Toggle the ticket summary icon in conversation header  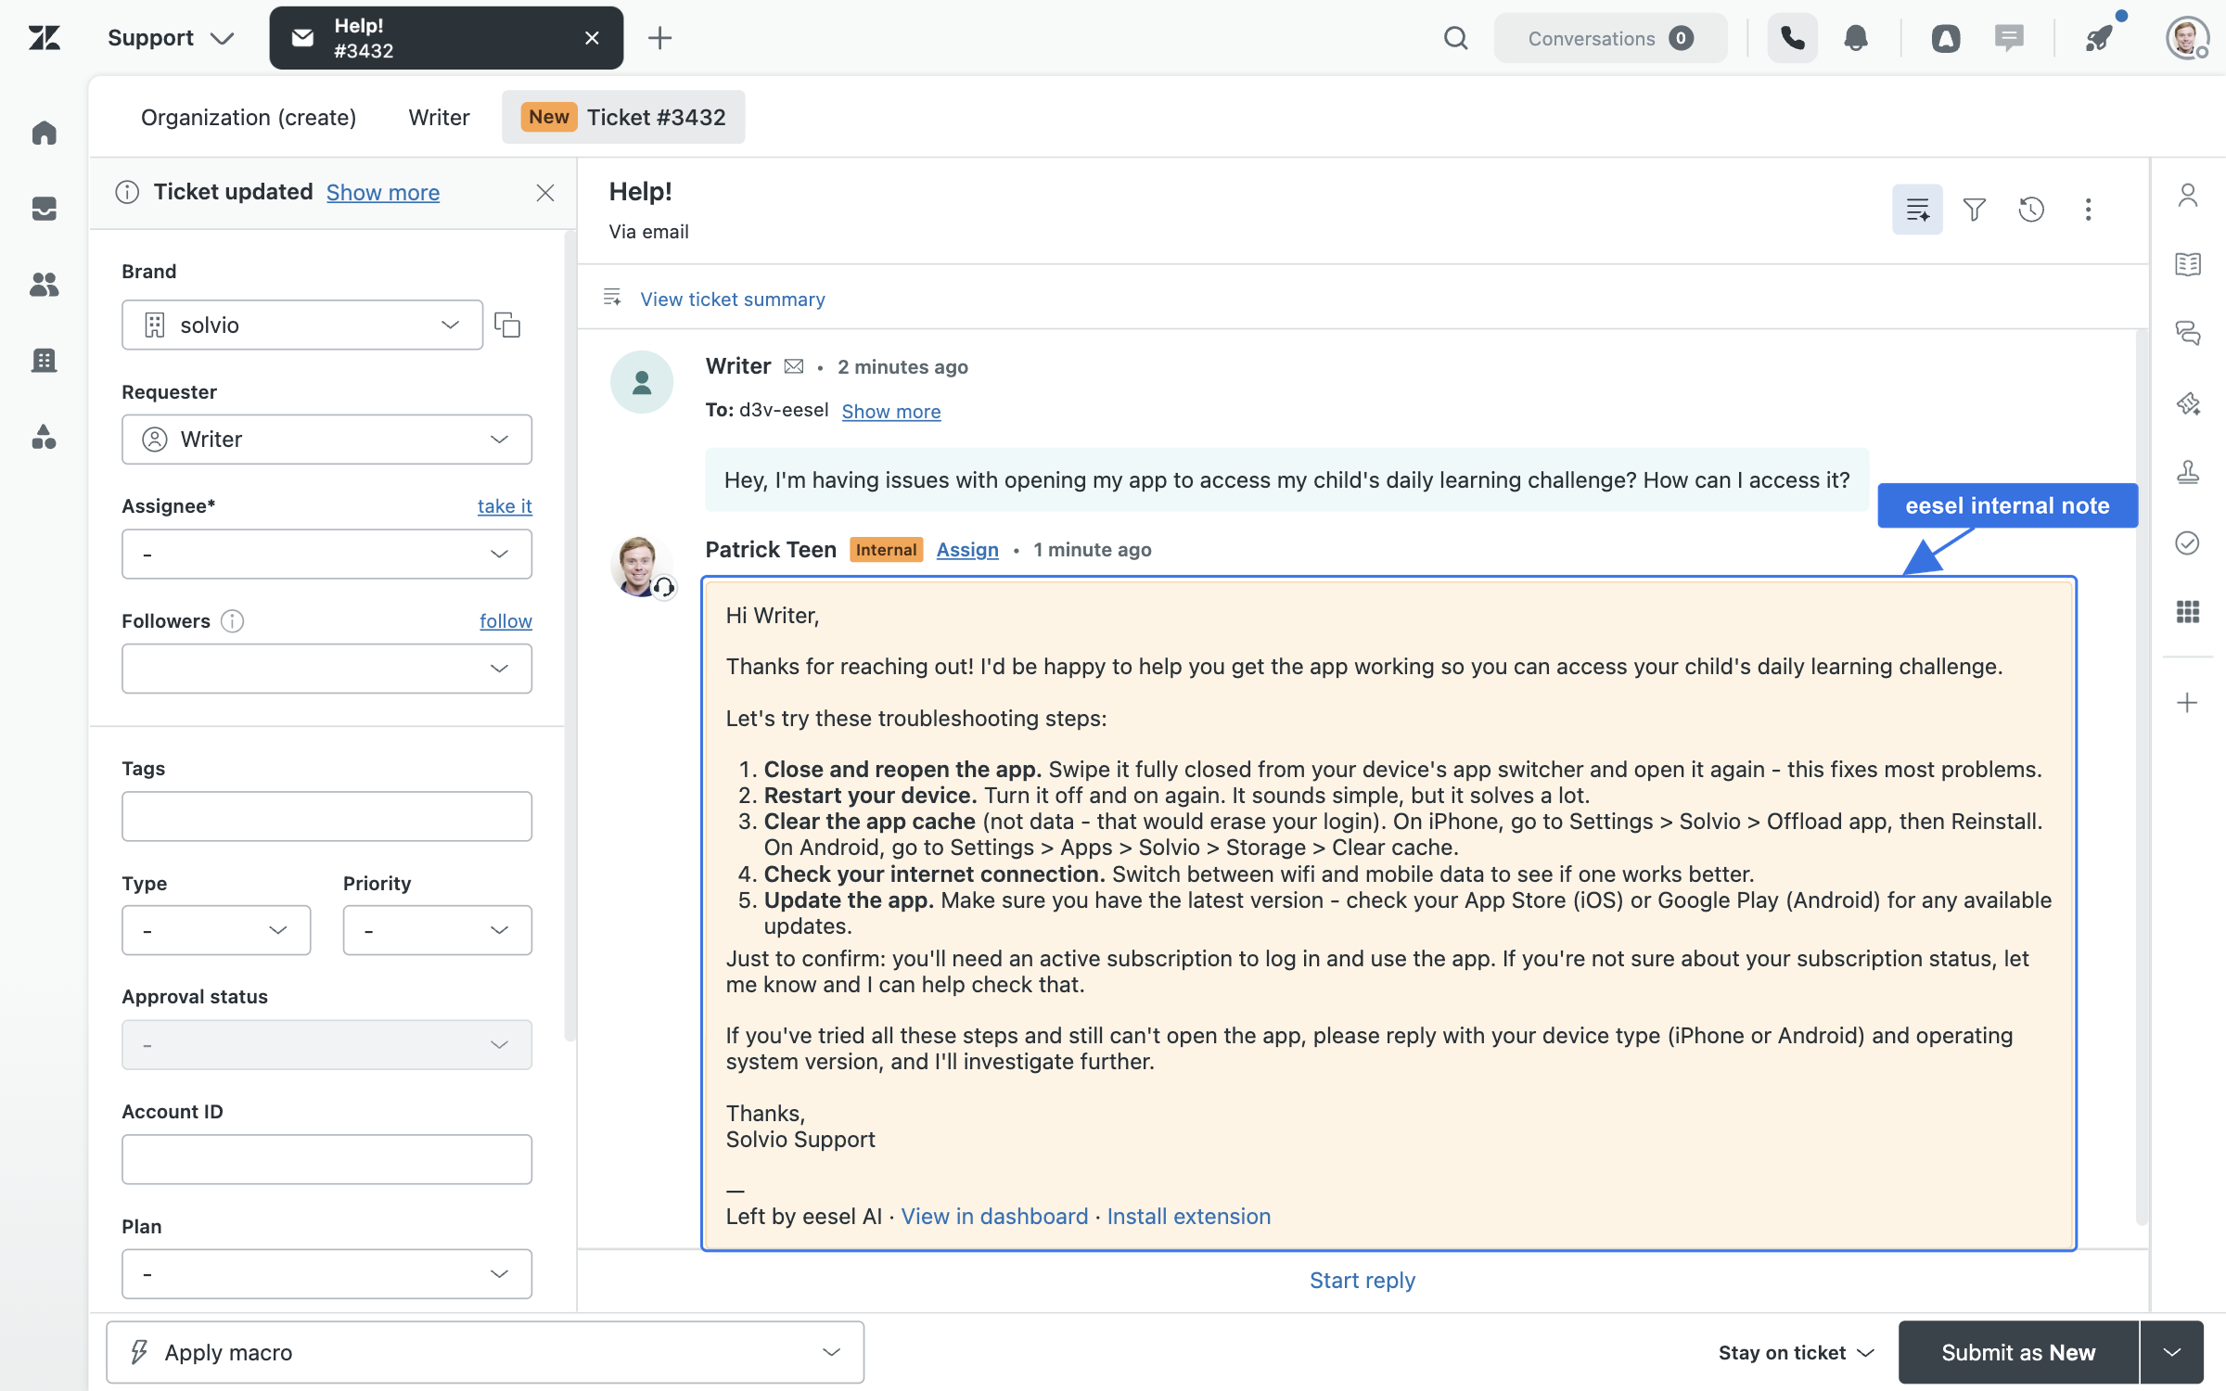point(1917,210)
